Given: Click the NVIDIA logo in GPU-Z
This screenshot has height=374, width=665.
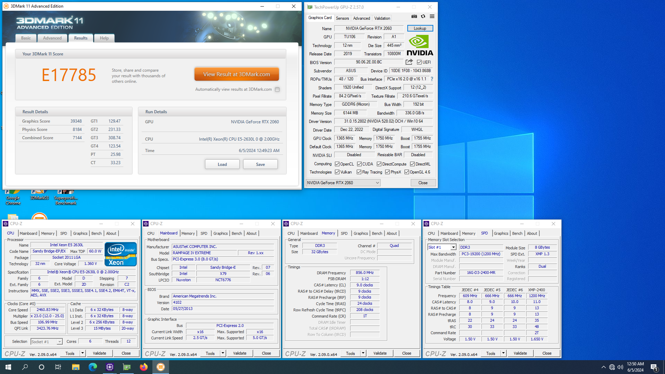Looking at the screenshot, I should (x=420, y=45).
